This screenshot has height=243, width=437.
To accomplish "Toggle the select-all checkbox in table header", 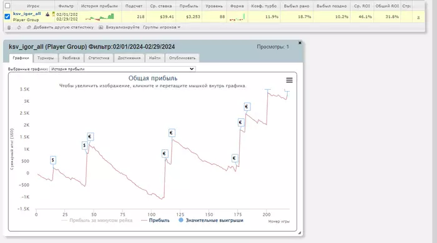I will click(7, 6).
